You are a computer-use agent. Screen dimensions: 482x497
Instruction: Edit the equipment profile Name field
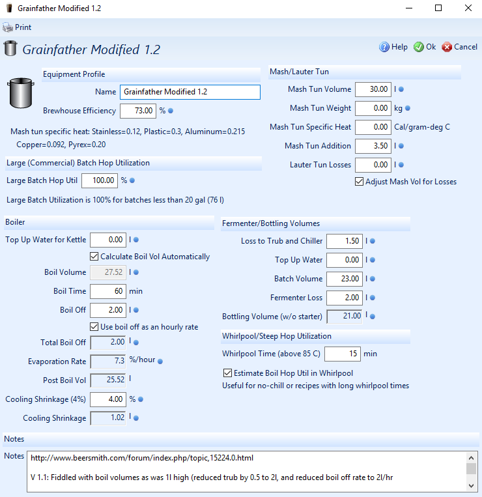190,92
